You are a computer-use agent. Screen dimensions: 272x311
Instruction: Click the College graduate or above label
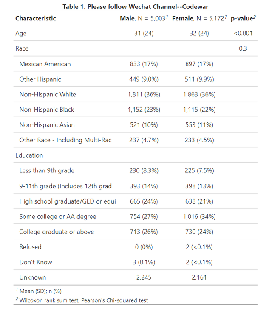pyautogui.click(x=57, y=232)
